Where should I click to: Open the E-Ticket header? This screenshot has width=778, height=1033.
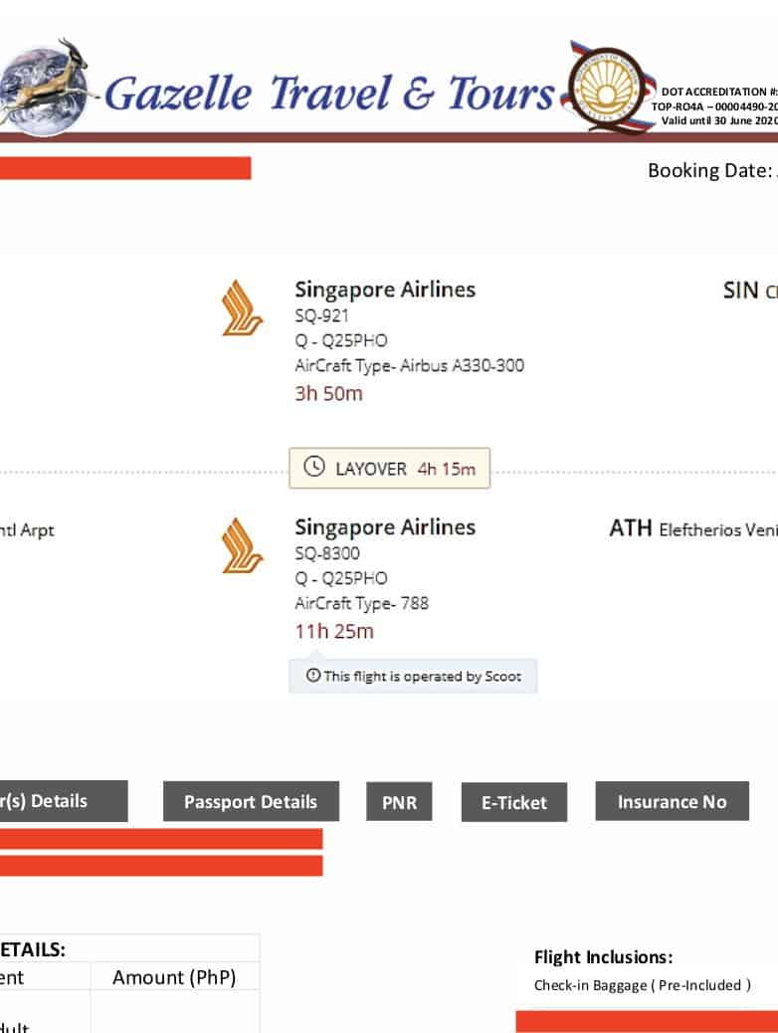pyautogui.click(x=514, y=802)
